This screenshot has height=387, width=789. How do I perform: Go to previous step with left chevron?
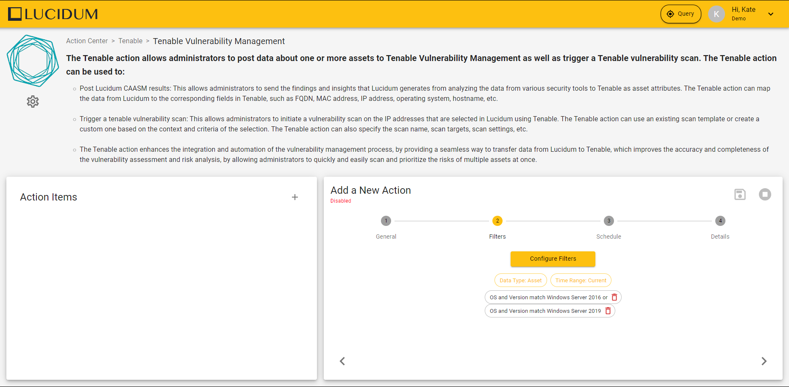[x=342, y=361]
